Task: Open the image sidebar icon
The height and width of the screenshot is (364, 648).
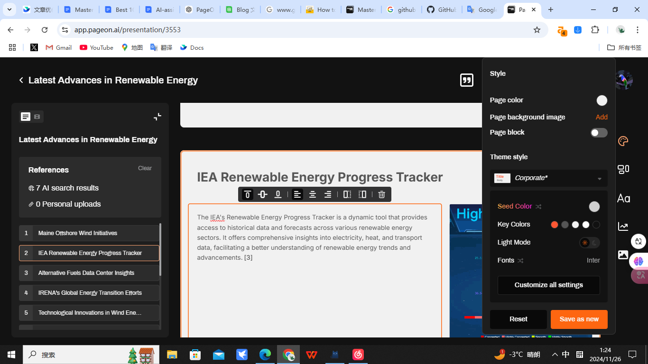Action: pyautogui.click(x=623, y=255)
